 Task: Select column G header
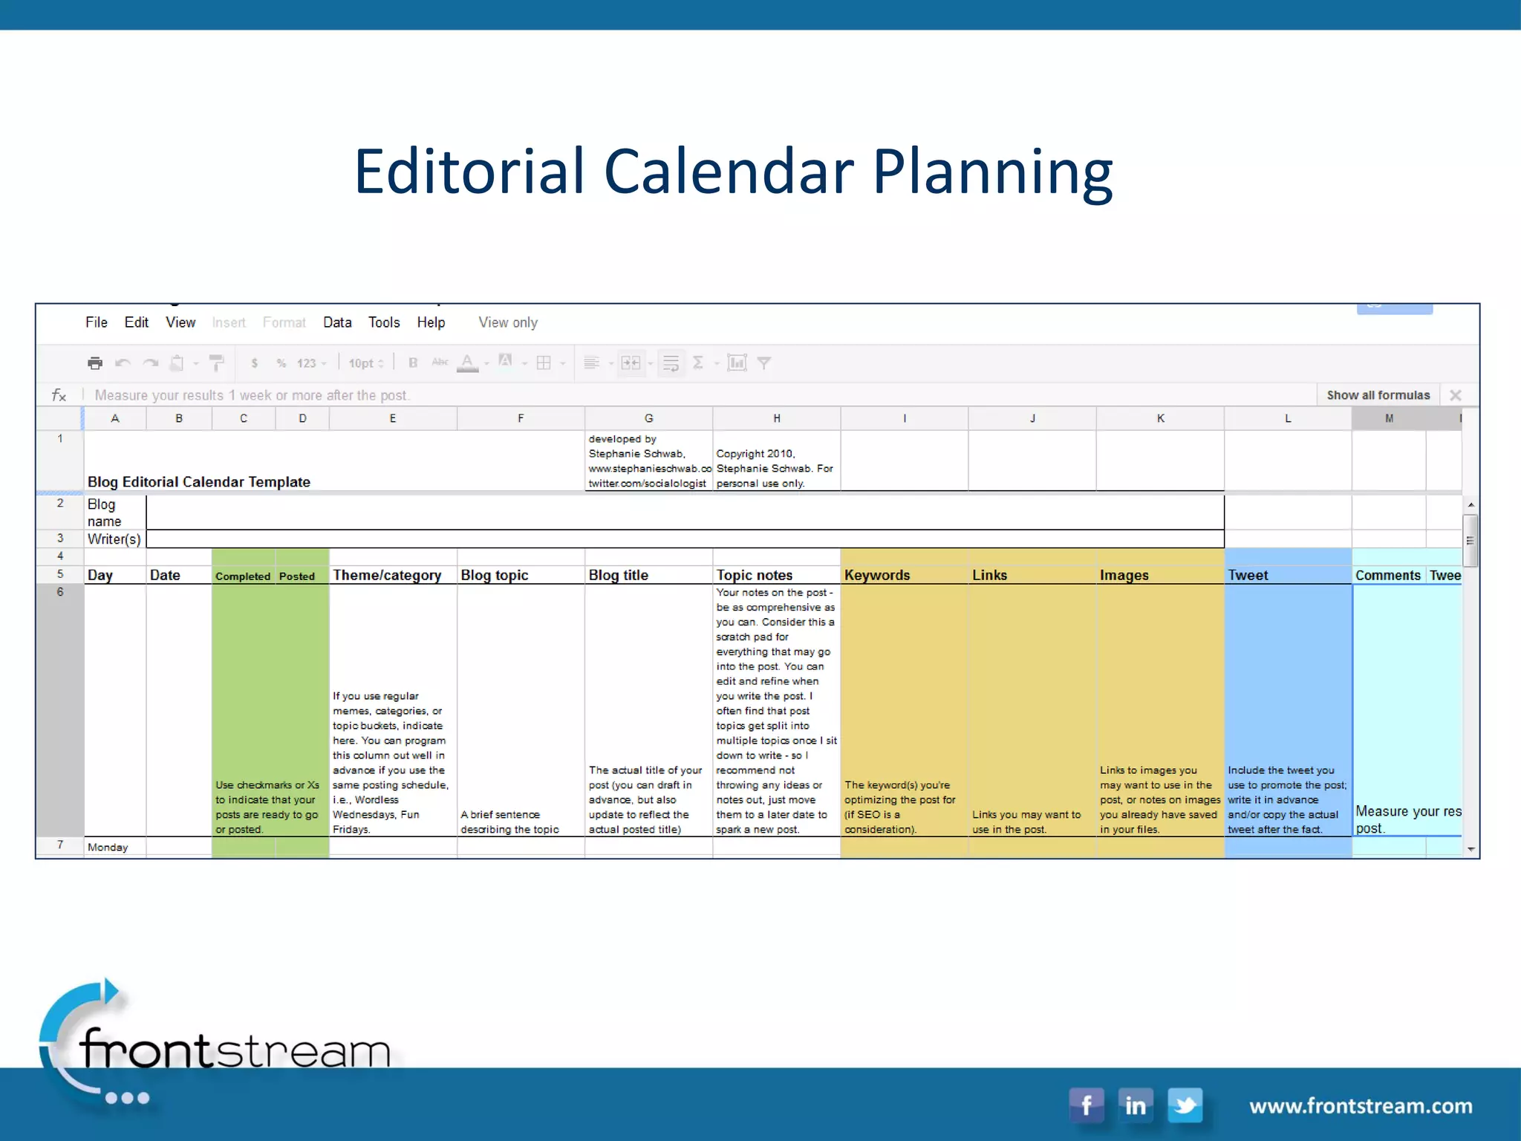[x=648, y=418]
